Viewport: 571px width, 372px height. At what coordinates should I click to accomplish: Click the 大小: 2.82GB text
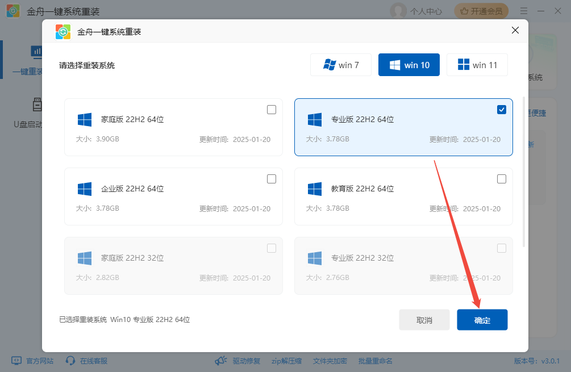pos(98,277)
